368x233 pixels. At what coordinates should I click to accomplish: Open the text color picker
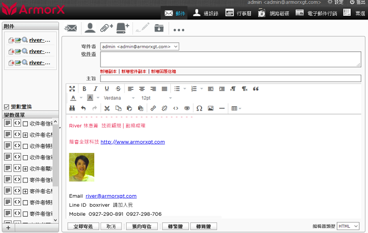click(x=76, y=98)
